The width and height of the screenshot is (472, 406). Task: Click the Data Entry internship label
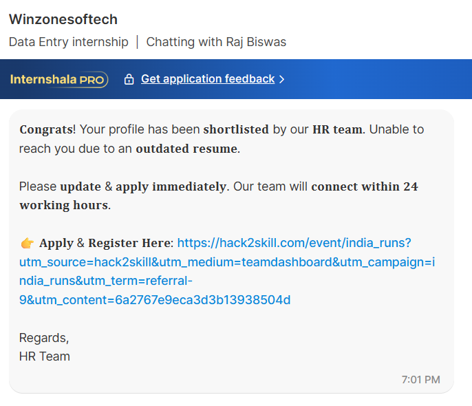pyautogui.click(x=69, y=42)
